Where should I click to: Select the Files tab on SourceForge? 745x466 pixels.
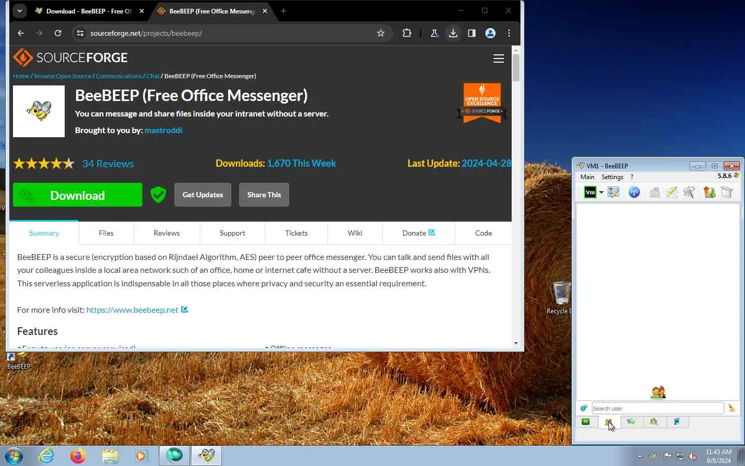tap(106, 233)
